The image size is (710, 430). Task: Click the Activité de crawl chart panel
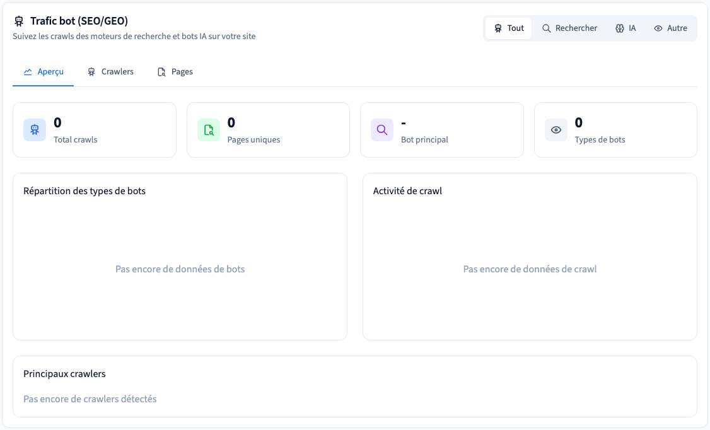[x=530, y=257]
